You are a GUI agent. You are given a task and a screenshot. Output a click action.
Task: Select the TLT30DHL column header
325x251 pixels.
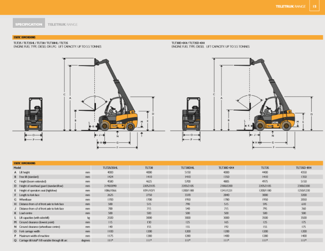pyautogui.click(x=188, y=168)
